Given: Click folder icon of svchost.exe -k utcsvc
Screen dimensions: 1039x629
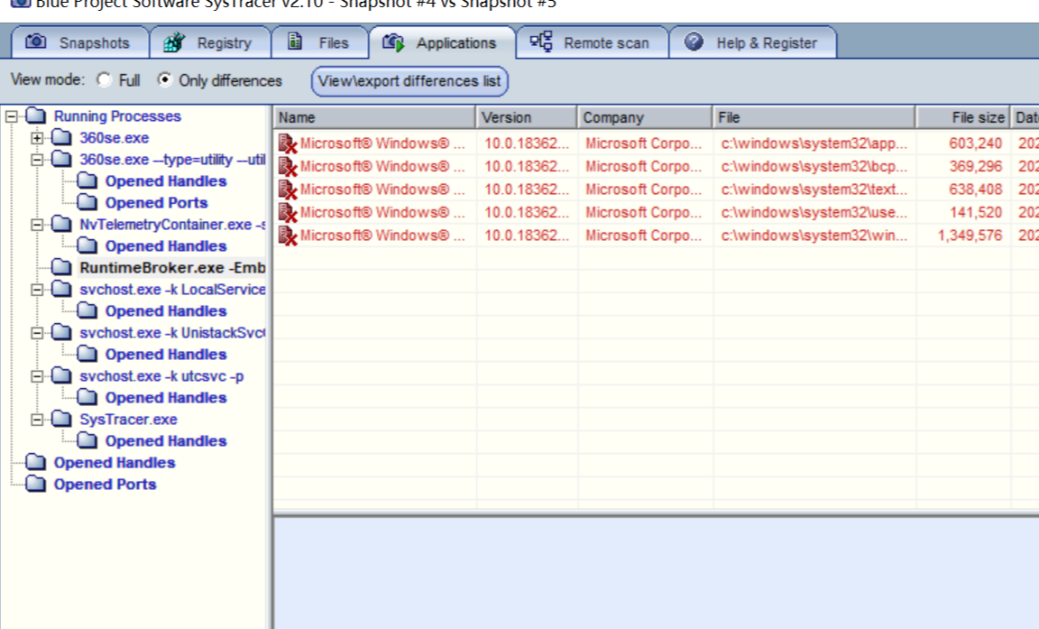Looking at the screenshot, I should click(x=61, y=375).
